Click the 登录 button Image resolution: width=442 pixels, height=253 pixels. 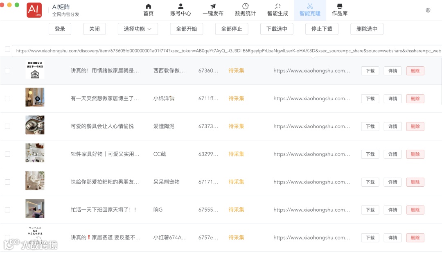point(60,29)
